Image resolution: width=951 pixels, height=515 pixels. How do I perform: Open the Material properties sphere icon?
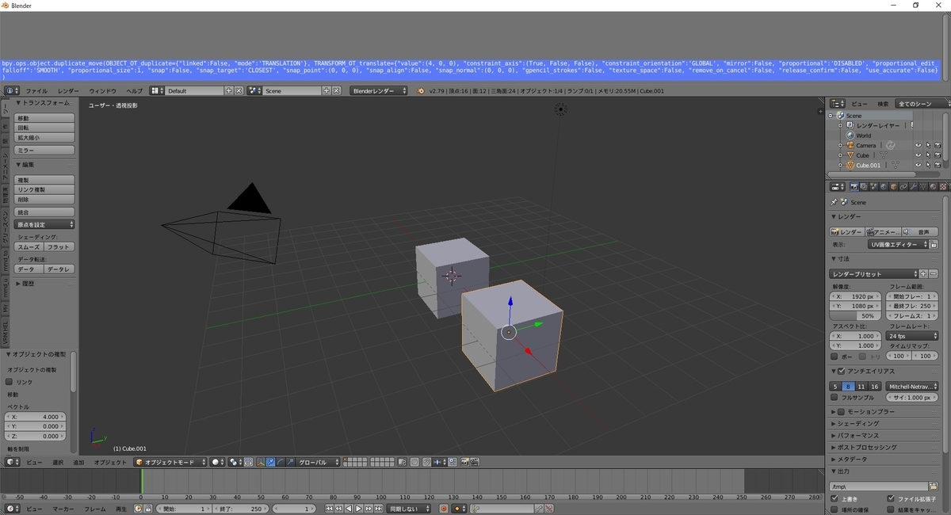point(933,186)
